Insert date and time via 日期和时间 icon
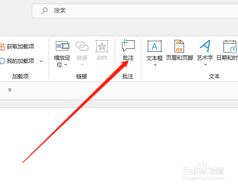238x187 pixels. (230, 47)
